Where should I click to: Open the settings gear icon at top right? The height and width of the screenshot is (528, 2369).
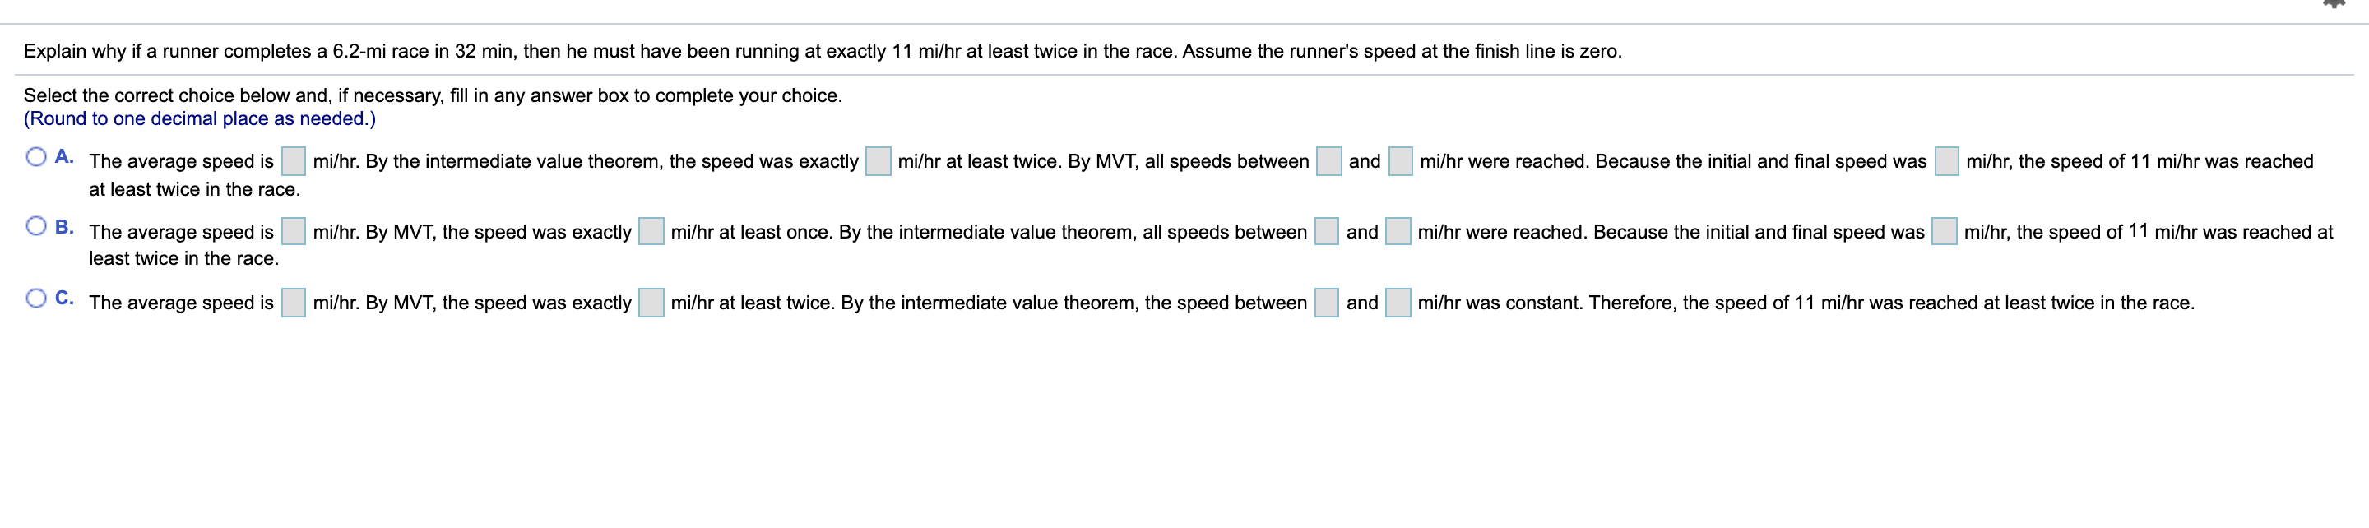pos(2334,5)
